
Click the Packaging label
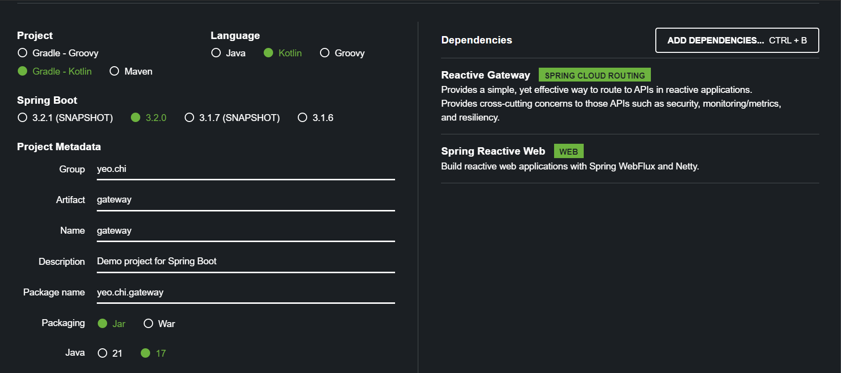[x=63, y=323]
